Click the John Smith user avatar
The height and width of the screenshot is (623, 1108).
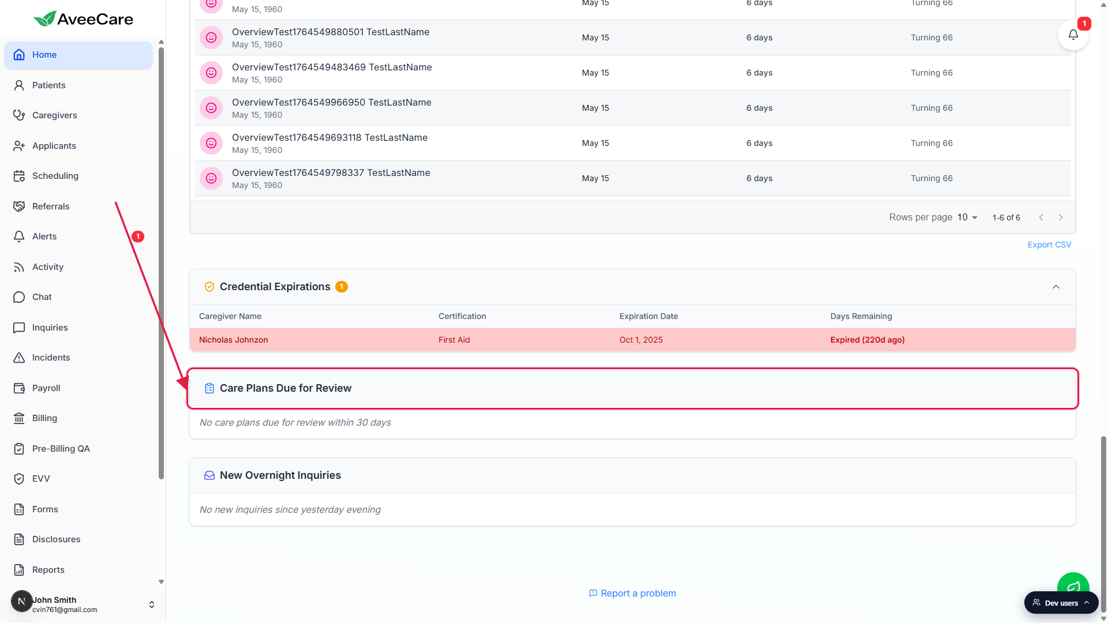pos(22,601)
